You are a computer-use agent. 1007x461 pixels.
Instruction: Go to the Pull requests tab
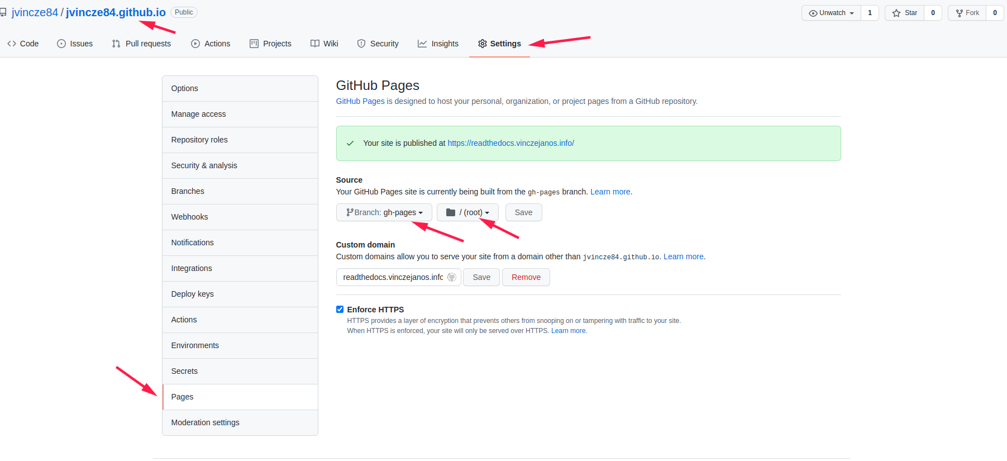pyautogui.click(x=141, y=44)
